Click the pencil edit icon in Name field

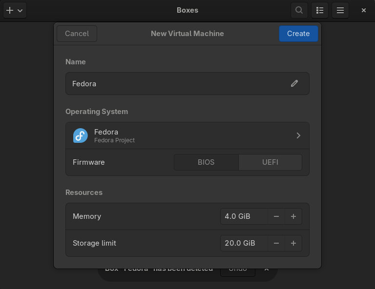(294, 83)
